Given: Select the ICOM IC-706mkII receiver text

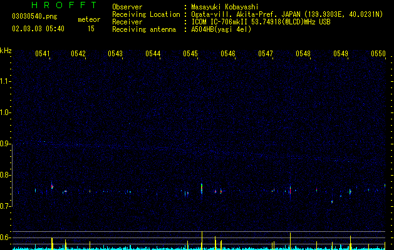Looking at the screenshot, I should (261, 22).
